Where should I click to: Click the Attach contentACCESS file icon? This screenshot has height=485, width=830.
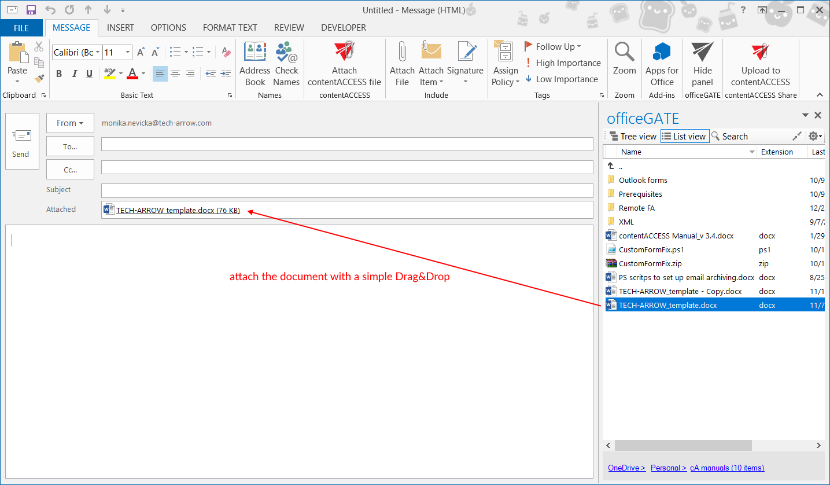pyautogui.click(x=344, y=52)
